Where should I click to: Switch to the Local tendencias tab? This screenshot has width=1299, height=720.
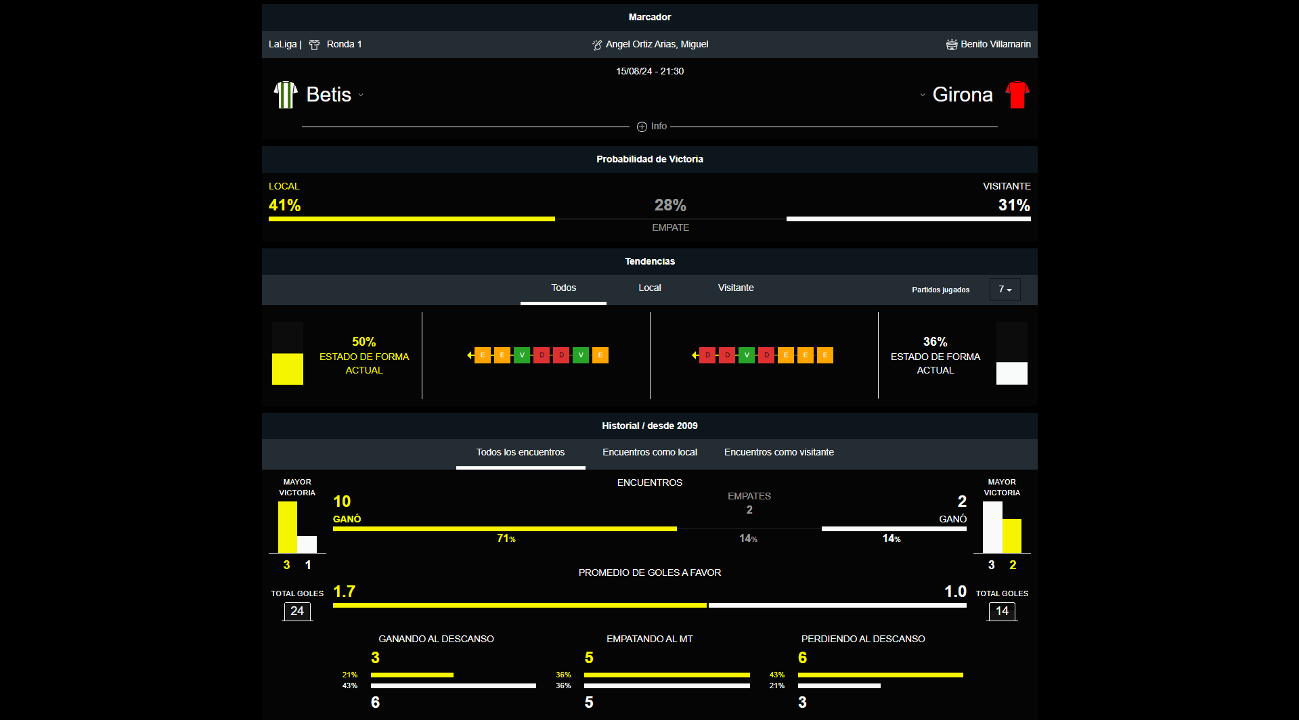click(650, 289)
